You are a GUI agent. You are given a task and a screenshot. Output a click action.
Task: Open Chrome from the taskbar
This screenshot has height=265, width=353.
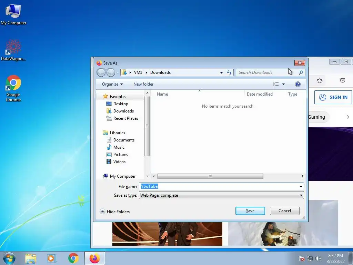point(73,258)
